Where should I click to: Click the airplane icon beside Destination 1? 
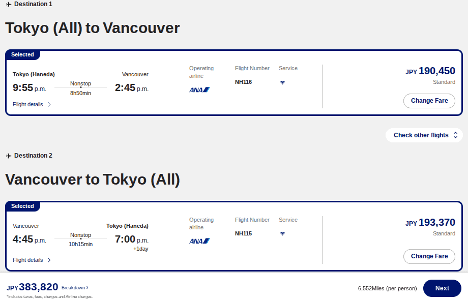(x=8, y=4)
